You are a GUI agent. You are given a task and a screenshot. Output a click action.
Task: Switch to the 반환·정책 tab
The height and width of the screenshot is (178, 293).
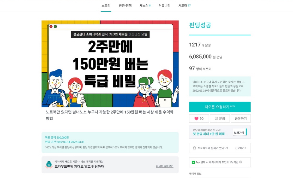coord(125,6)
